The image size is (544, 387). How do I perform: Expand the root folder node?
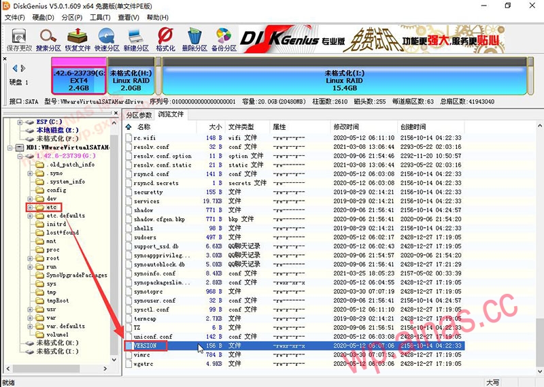click(30, 258)
